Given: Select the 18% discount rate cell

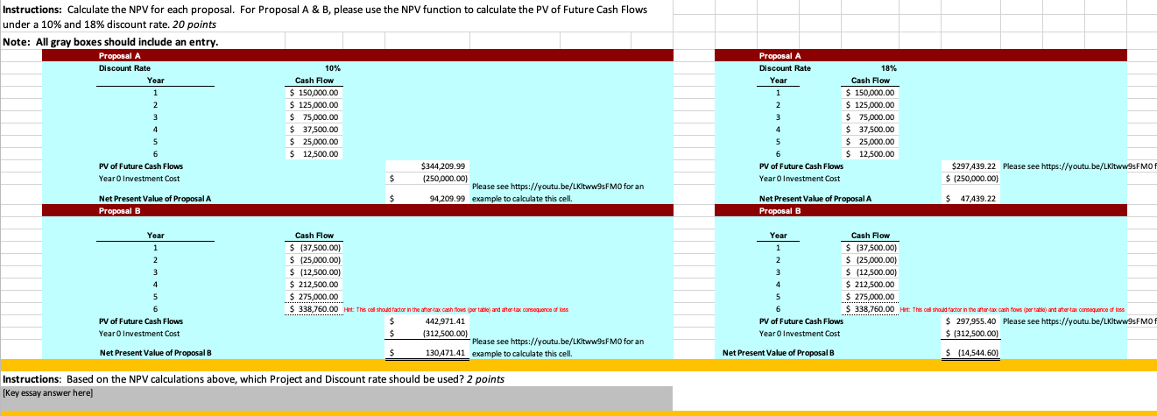Looking at the screenshot, I should 890,67.
